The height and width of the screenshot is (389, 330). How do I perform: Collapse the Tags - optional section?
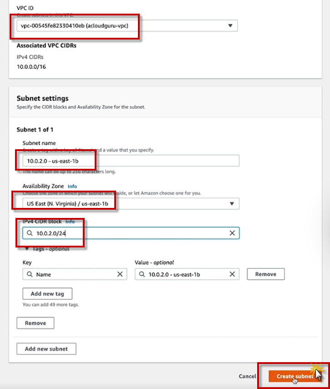tap(27, 249)
